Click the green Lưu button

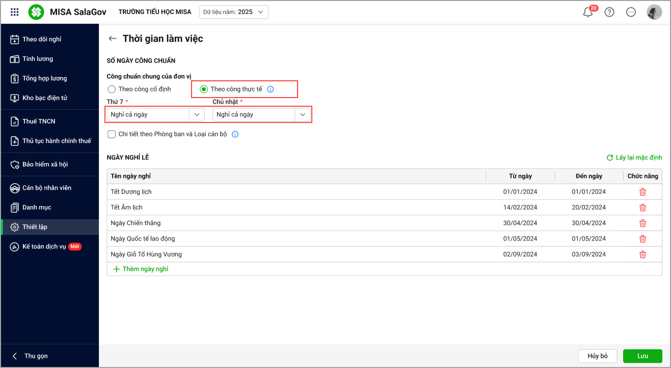[x=642, y=356]
